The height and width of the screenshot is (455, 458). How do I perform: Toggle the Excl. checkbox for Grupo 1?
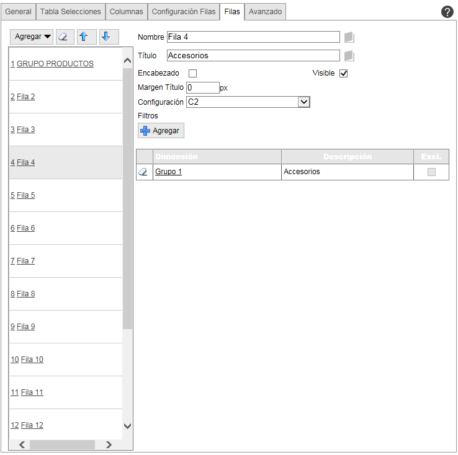[x=431, y=172]
